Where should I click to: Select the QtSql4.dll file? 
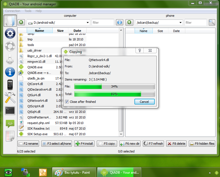pos(34,112)
